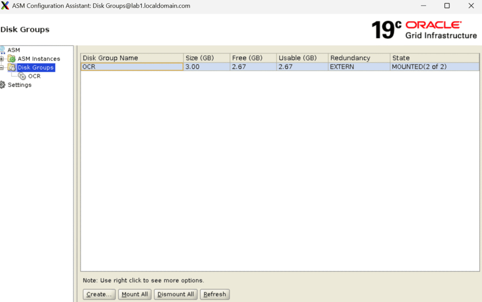Click the MOUNTED(2 of 2) state cell
This screenshot has width=482, height=302.
(434, 67)
